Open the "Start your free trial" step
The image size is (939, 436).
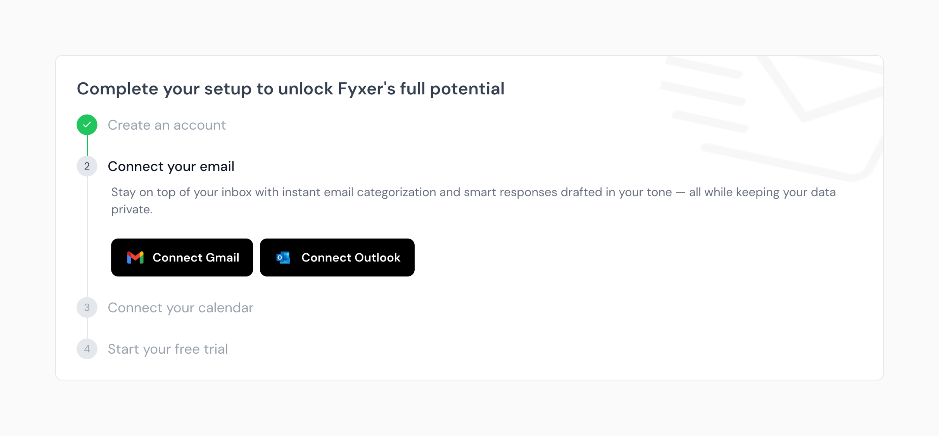[x=167, y=349]
